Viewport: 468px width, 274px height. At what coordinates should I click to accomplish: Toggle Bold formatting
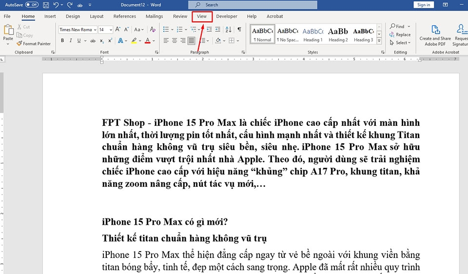coord(62,40)
